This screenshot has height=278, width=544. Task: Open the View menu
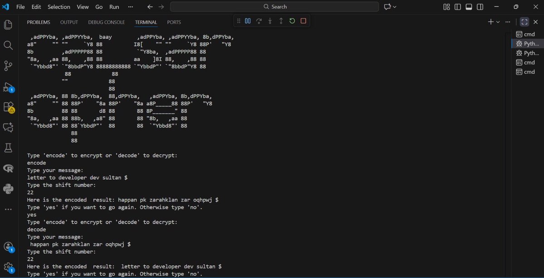(x=83, y=7)
